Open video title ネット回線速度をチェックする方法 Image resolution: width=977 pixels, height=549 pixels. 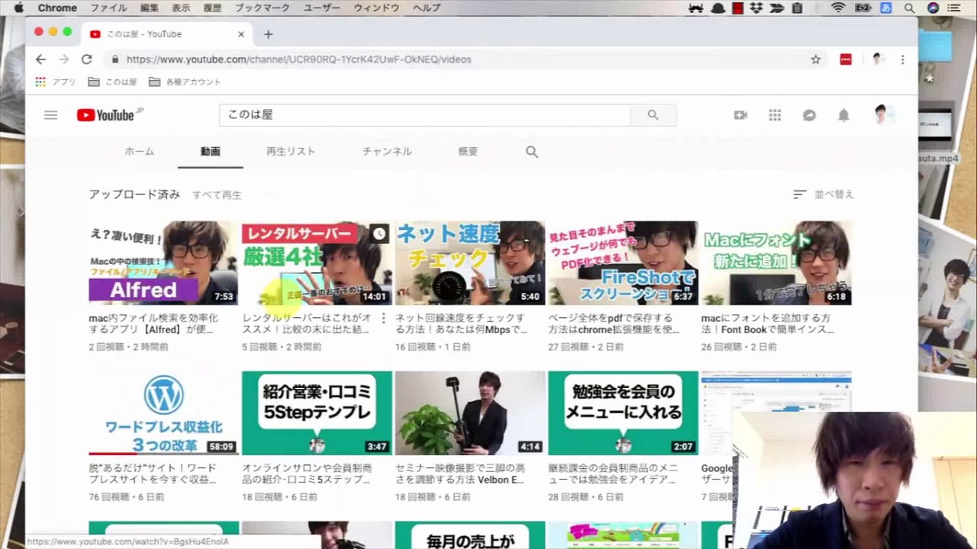(462, 324)
